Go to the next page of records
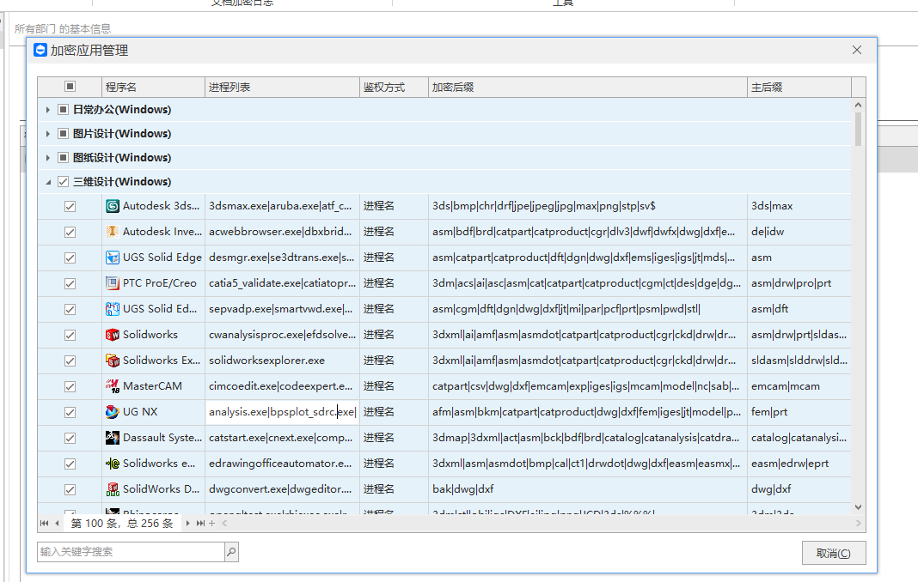This screenshot has height=582, width=918. pyautogui.click(x=187, y=523)
